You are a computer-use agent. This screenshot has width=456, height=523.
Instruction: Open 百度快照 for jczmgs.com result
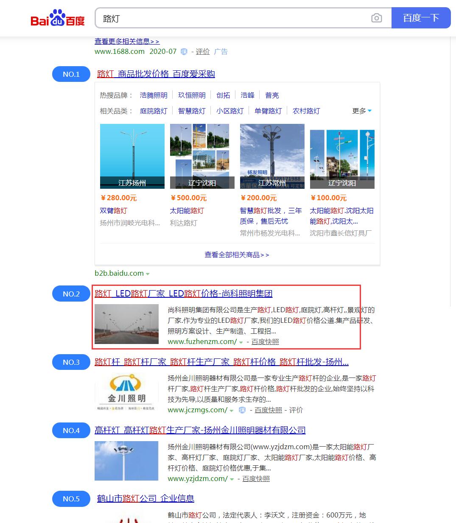(x=268, y=410)
